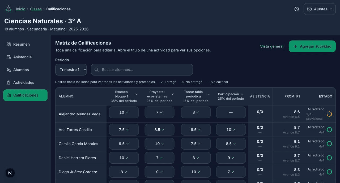340x183 pixels.
Task: Edit Ana Torres' Participación grade 10
Action: 231,130
